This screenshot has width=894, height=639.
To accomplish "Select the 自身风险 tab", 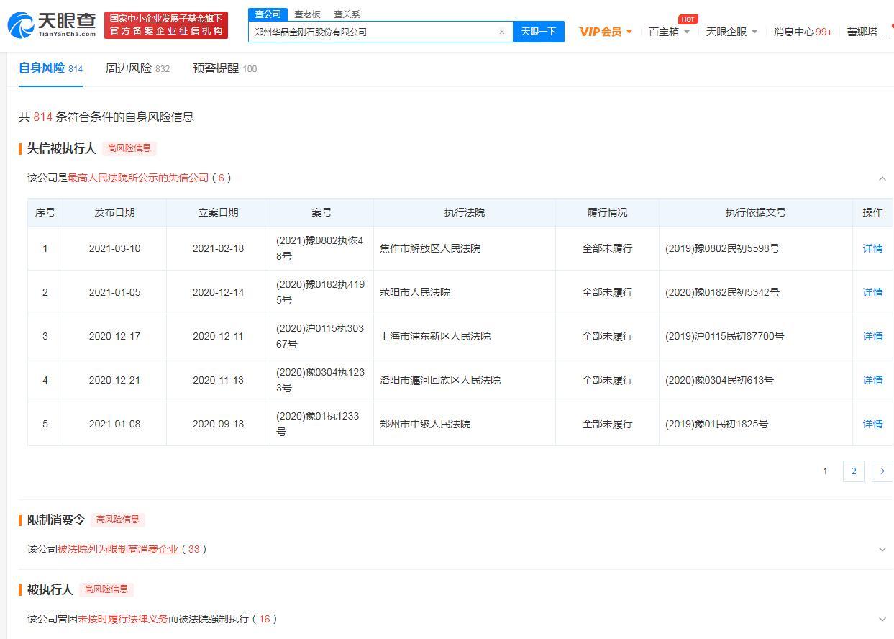I will (50, 68).
